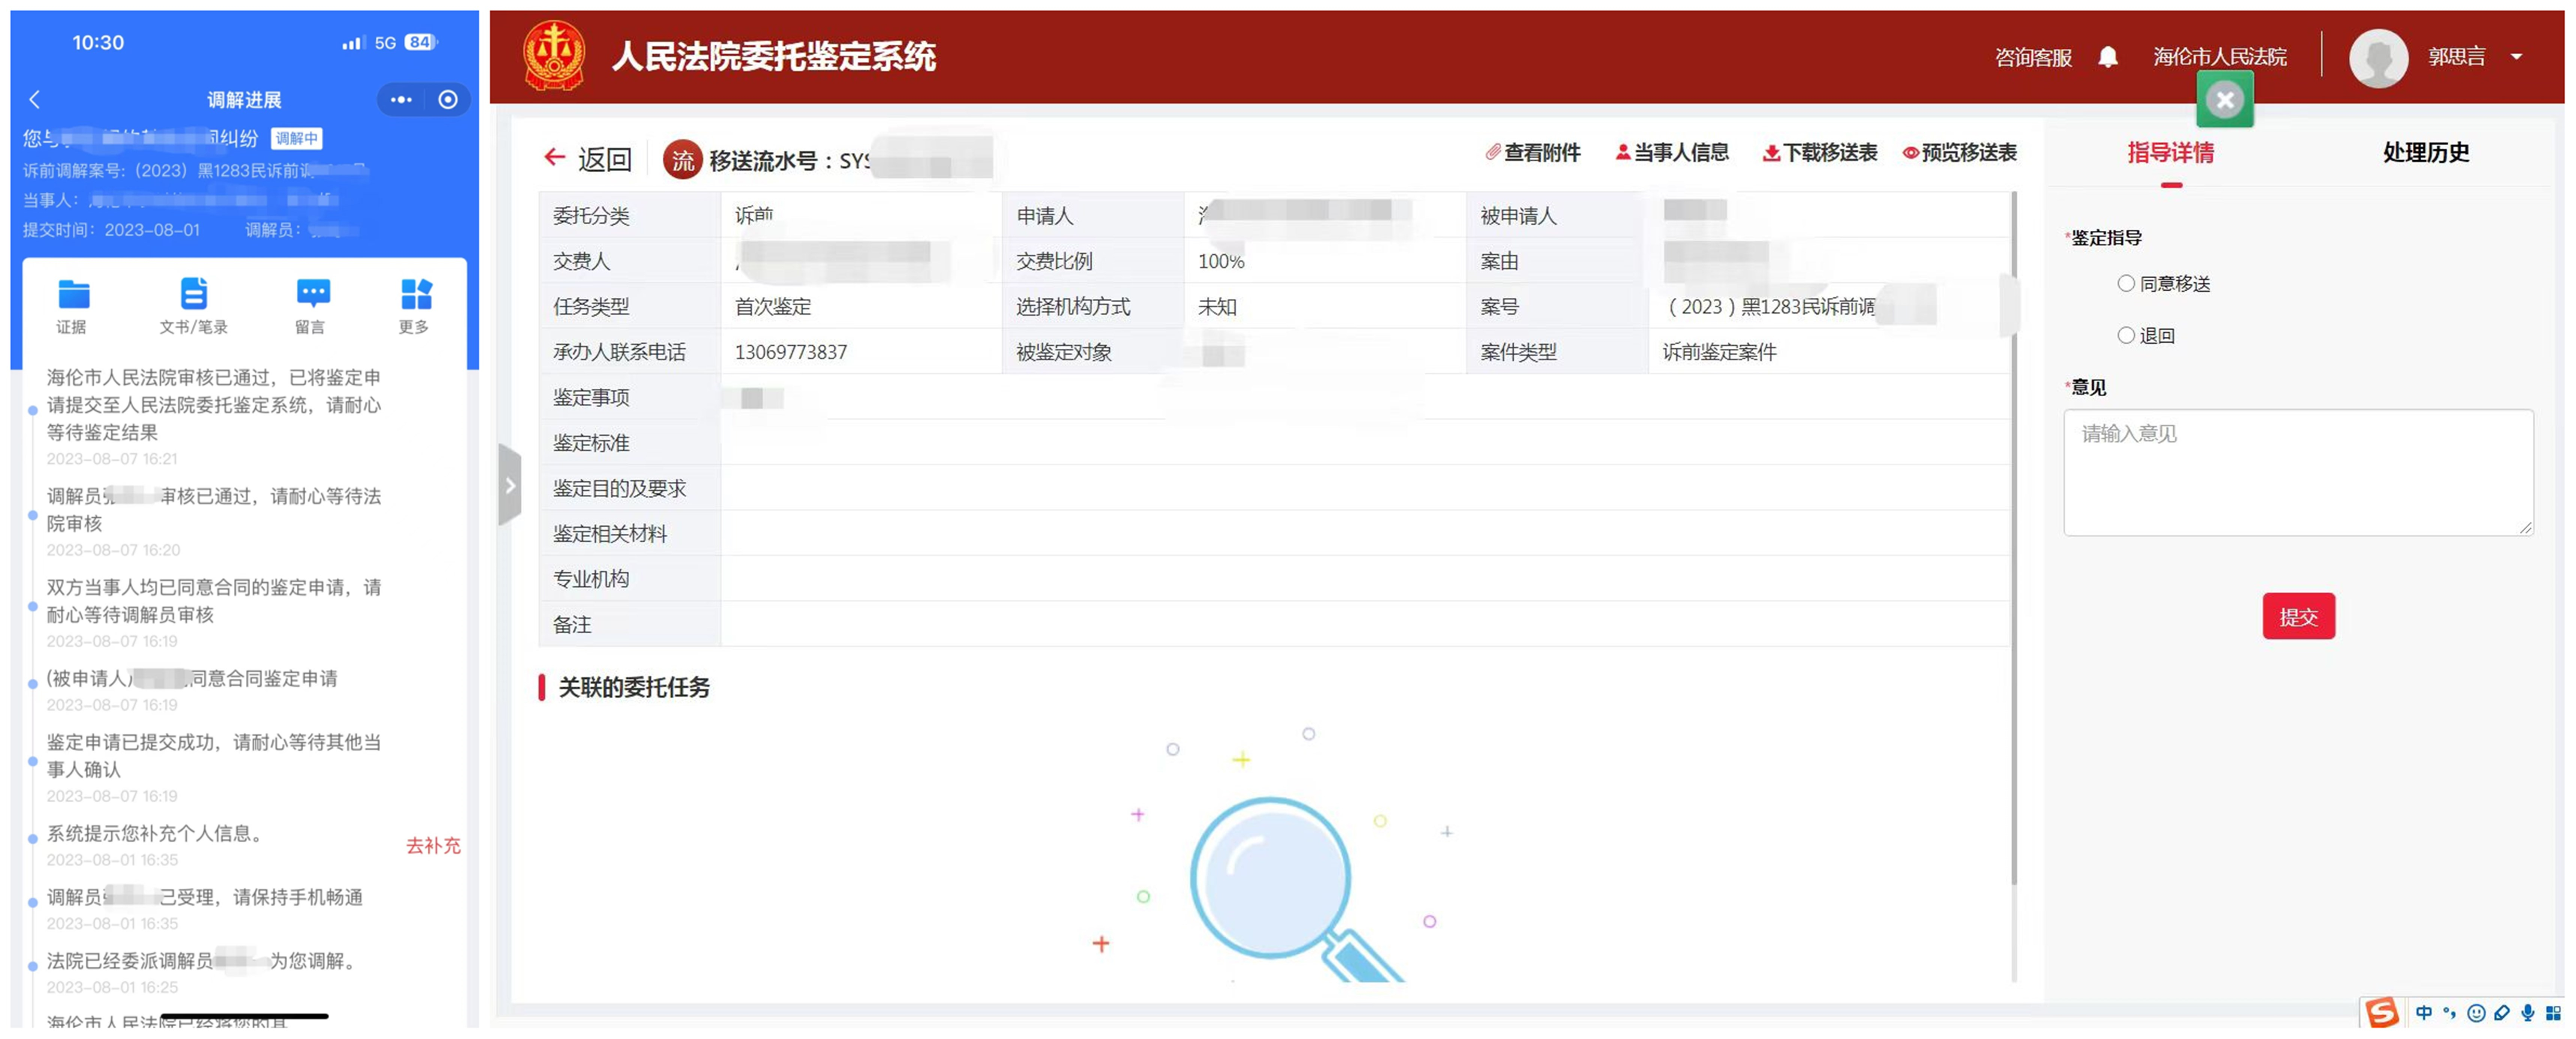Click the 鉴定申请已提交成功 timeline entry

click(x=214, y=755)
